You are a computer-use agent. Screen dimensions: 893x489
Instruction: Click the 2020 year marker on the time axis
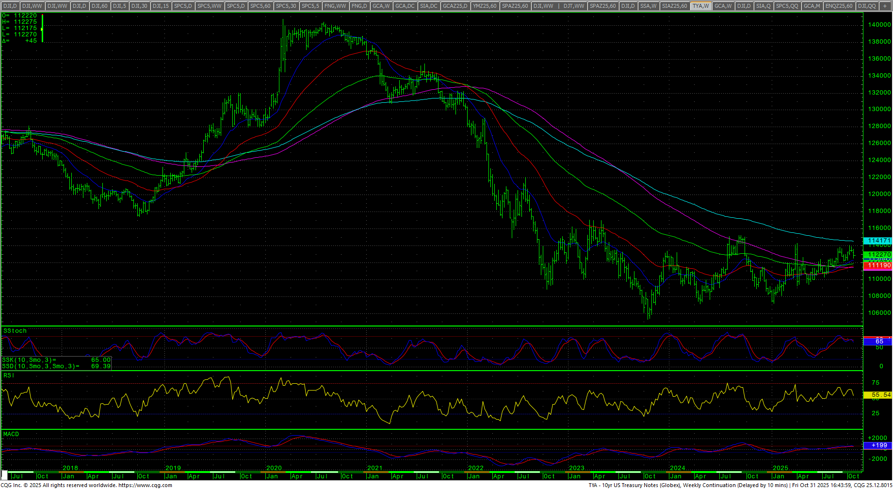[x=274, y=468]
